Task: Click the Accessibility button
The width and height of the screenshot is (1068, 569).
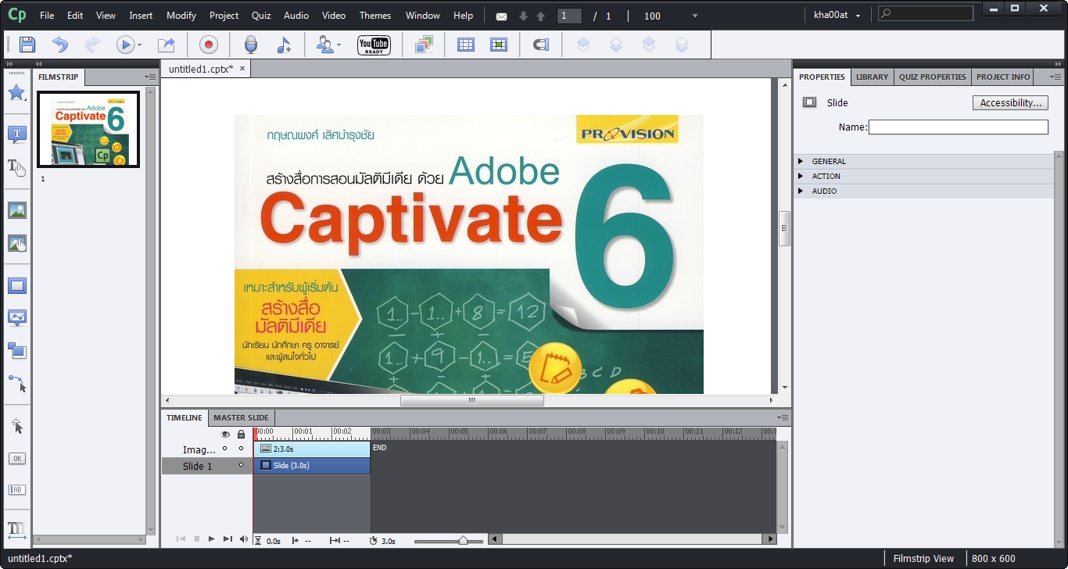Action: pos(1009,102)
